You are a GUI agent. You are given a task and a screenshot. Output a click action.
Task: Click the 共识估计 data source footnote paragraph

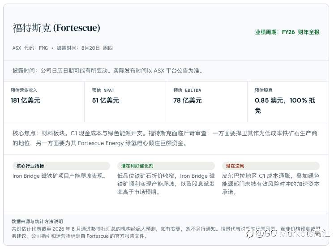click(x=166, y=232)
